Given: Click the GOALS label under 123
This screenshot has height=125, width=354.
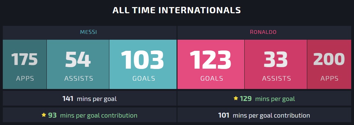Looking at the screenshot, I should 212,78.
